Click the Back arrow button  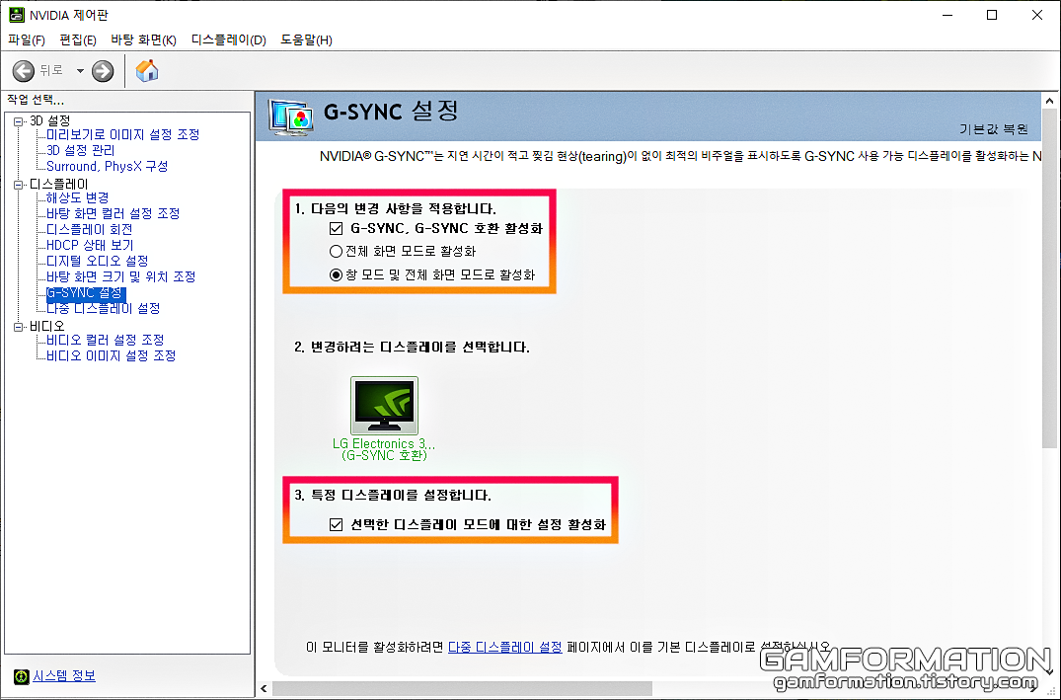click(23, 70)
